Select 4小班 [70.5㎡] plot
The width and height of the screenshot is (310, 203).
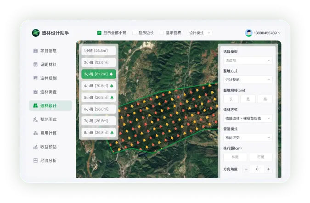98,86
